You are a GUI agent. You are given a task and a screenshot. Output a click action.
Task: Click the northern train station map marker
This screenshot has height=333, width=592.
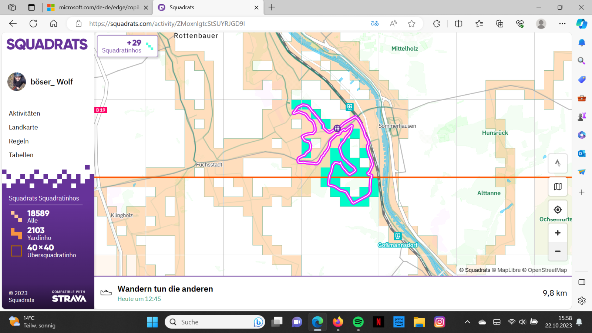click(x=349, y=107)
